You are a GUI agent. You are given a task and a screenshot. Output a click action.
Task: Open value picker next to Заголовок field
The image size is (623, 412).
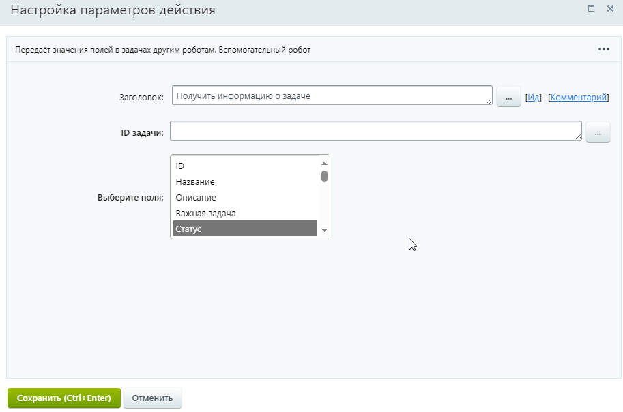coord(508,98)
